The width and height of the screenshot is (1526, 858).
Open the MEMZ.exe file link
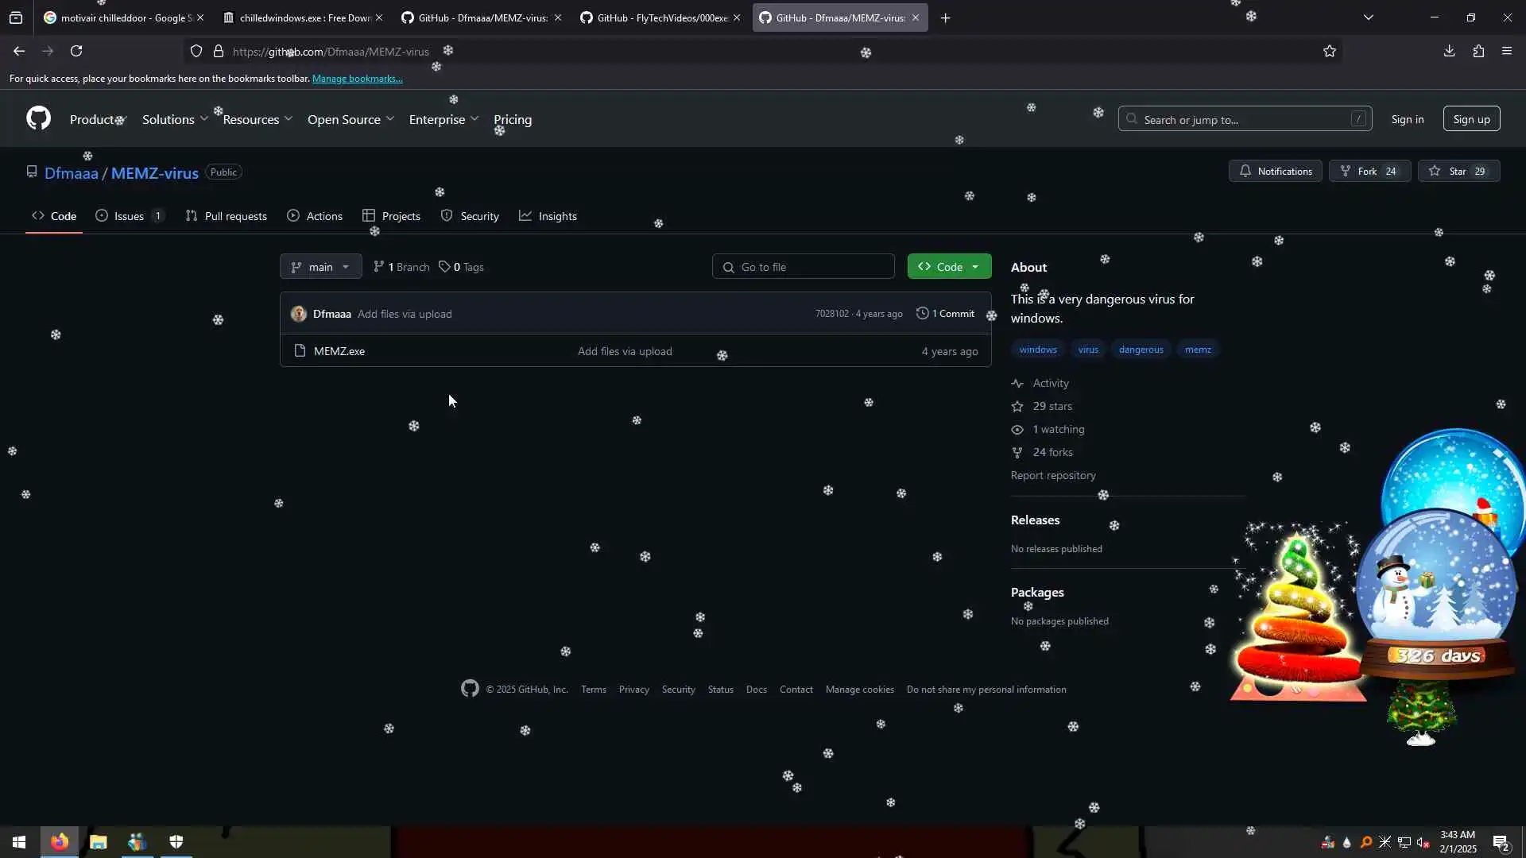pyautogui.click(x=339, y=351)
